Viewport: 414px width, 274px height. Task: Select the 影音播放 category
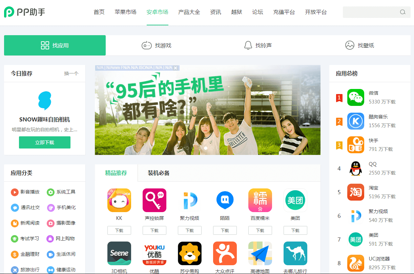[25, 192]
